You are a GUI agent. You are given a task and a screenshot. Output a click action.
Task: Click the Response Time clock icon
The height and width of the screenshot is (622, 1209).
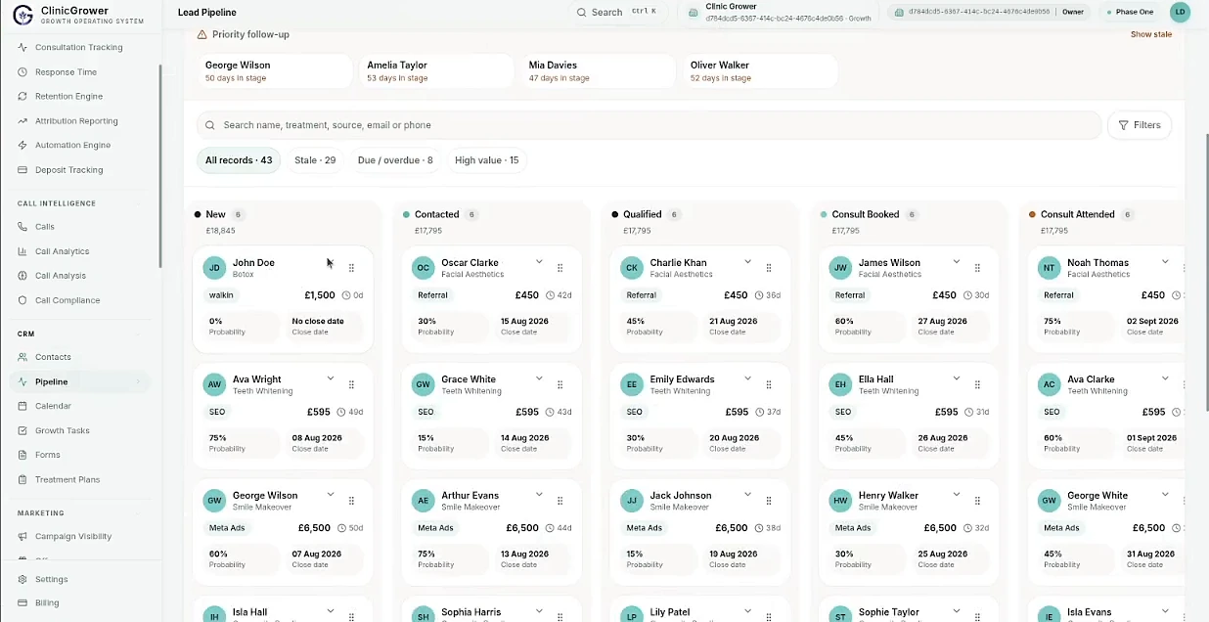pos(22,72)
